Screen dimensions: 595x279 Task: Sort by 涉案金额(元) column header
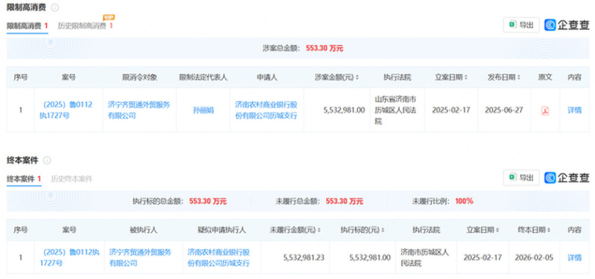[337, 77]
